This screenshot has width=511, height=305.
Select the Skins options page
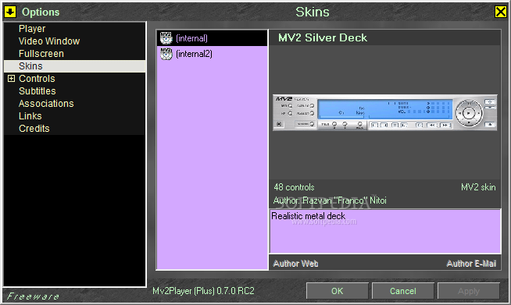(x=75, y=66)
